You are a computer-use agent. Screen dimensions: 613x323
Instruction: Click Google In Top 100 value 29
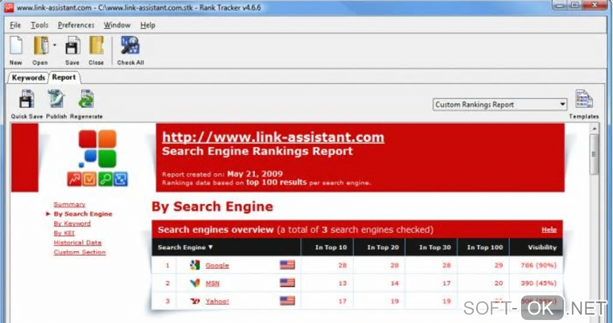498,265
